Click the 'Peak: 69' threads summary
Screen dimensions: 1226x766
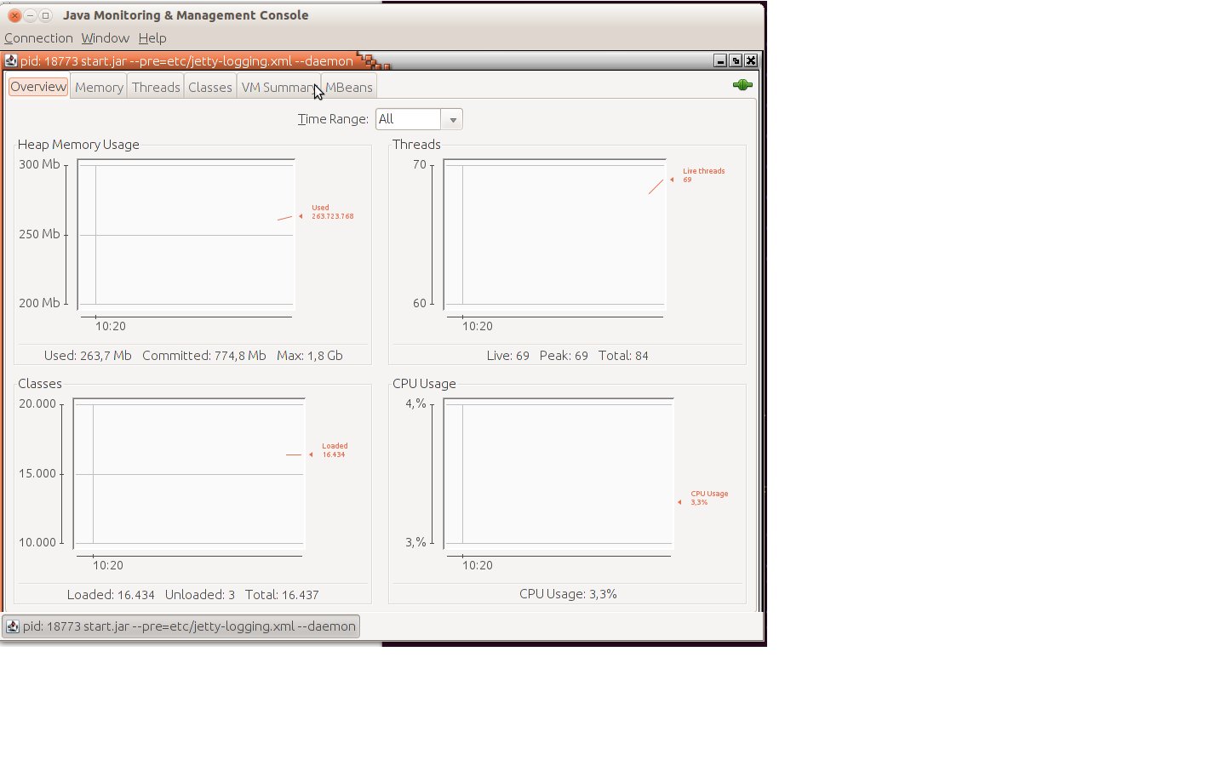tap(564, 356)
